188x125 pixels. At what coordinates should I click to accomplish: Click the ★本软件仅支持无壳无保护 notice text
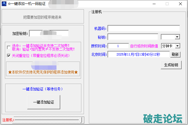[x=43, y=72]
